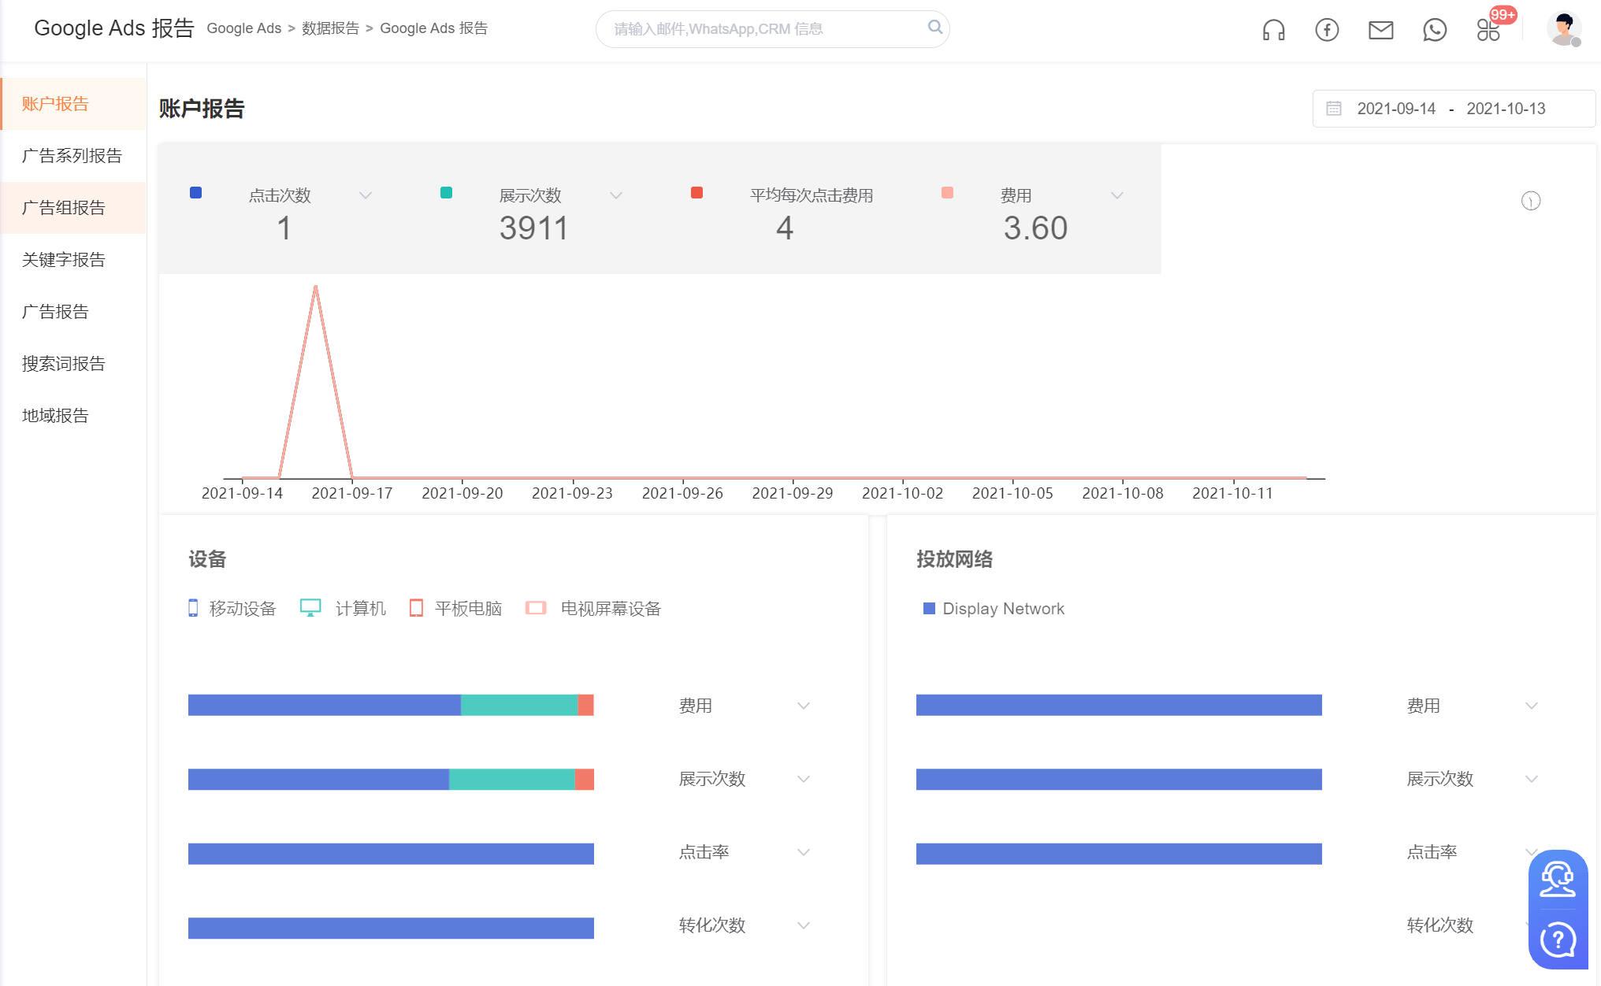Expand the 点击次数 metric dropdown
Viewport: 1601px width, 986px height.
tap(365, 195)
